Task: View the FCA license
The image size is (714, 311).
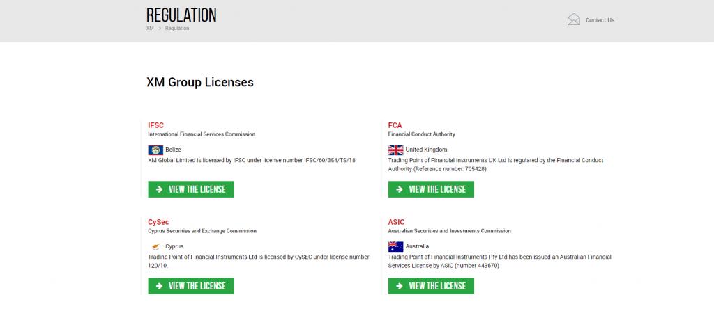Action: click(x=431, y=189)
